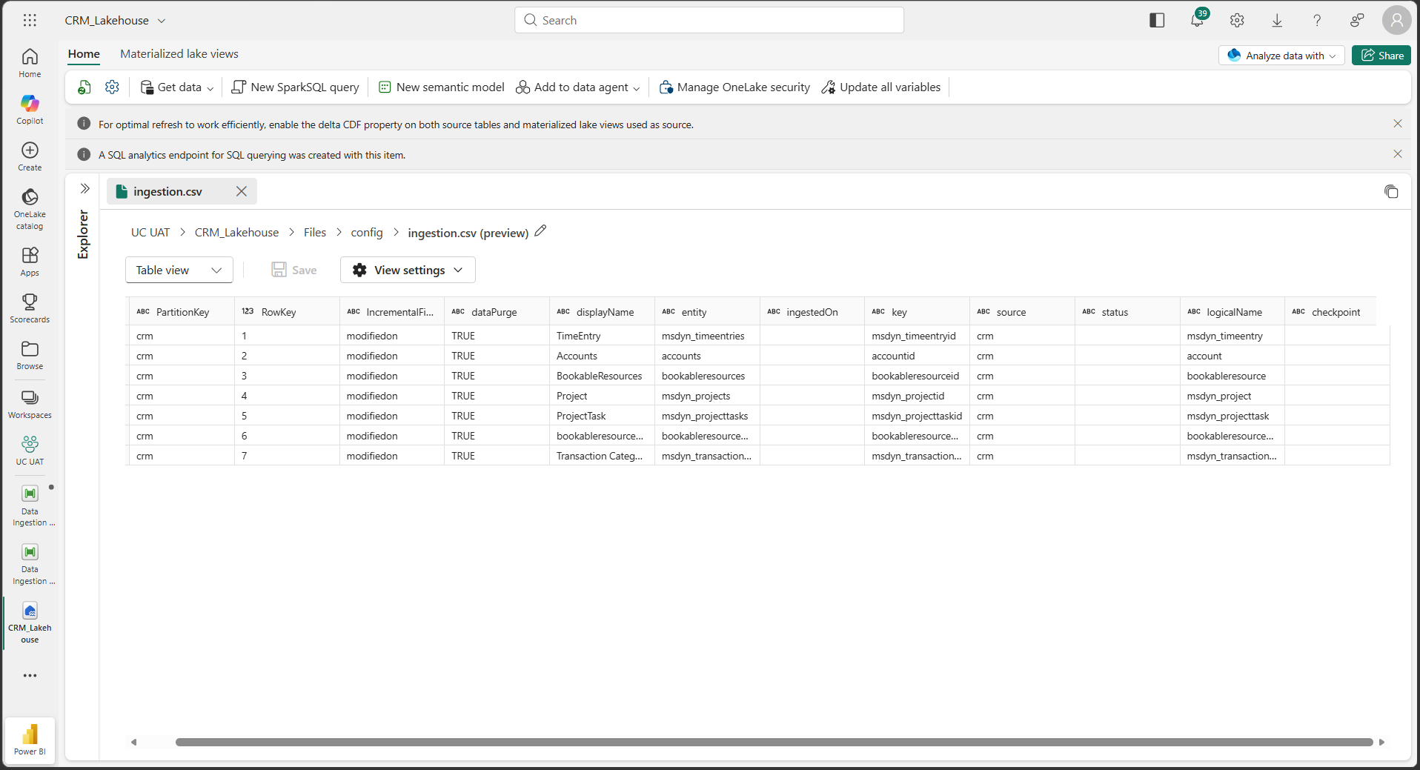
Task: Open the OneLake catalog
Action: point(30,209)
